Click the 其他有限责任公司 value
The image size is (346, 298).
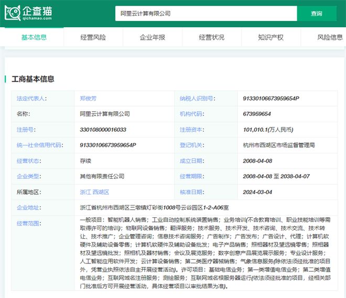[102, 176]
